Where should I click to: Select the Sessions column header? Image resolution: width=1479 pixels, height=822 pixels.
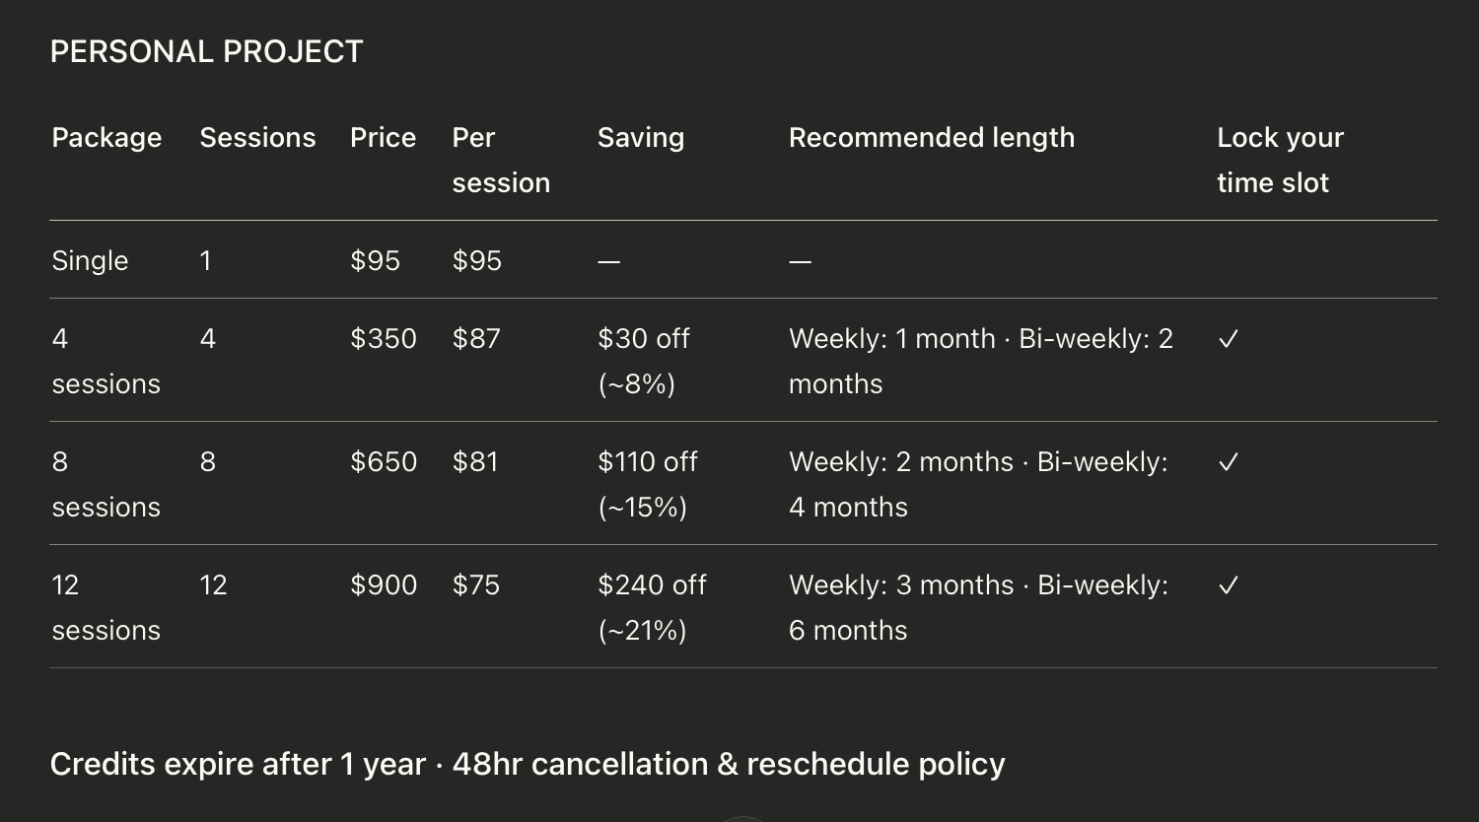257,138
